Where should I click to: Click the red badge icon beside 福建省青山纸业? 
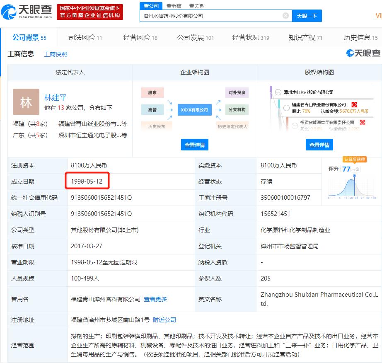pos(354,104)
